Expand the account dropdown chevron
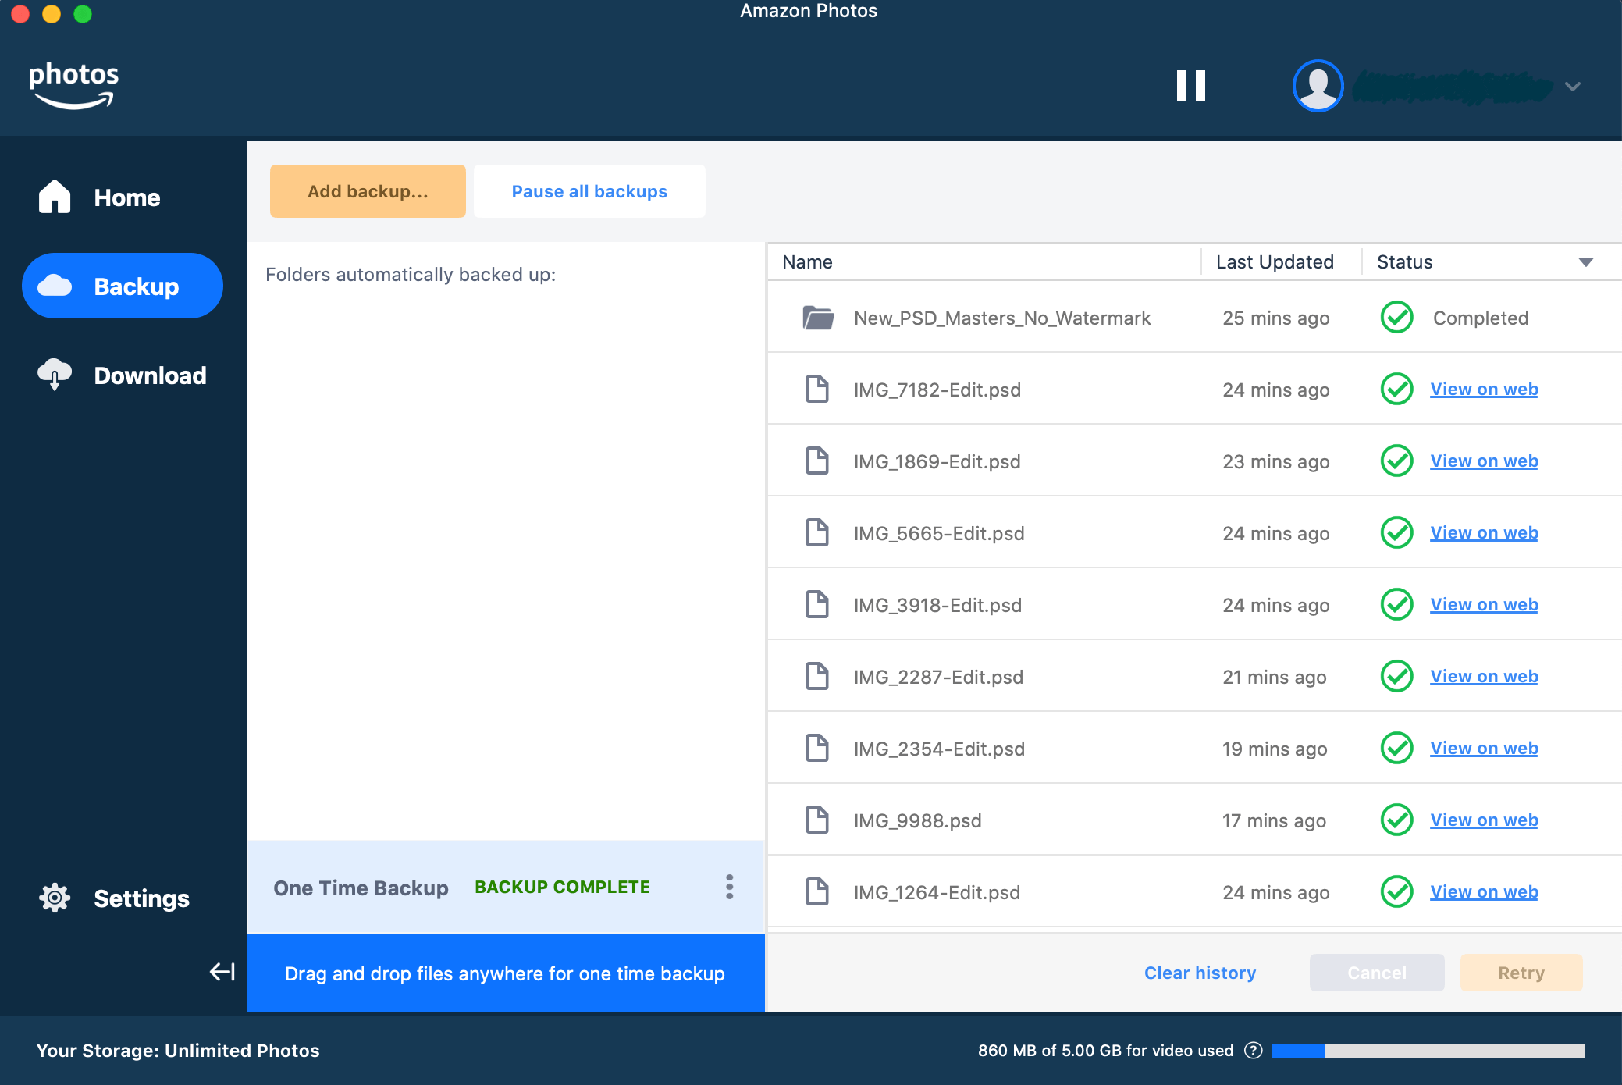 pyautogui.click(x=1572, y=87)
